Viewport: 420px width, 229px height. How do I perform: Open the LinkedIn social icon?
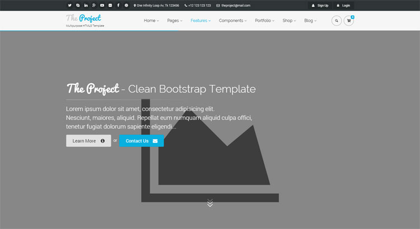coord(86,5)
